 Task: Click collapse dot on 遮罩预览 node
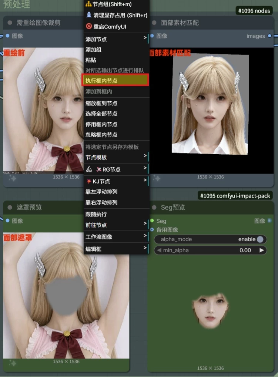tap(10, 207)
